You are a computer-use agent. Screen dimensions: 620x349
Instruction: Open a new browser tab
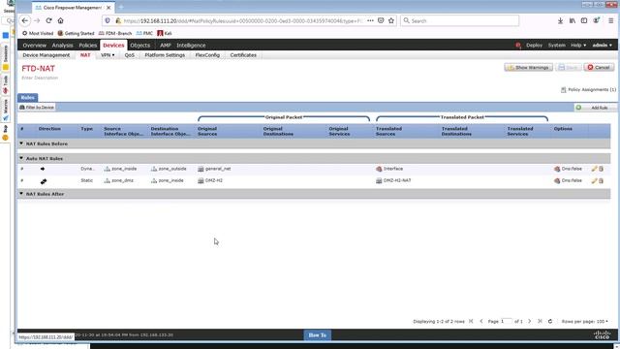[121, 7]
